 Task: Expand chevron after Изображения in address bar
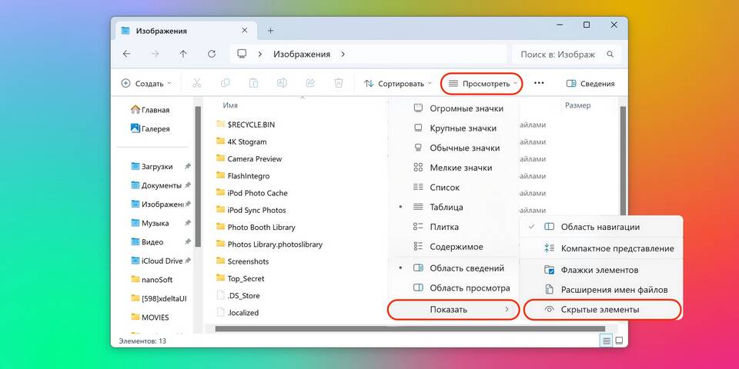coord(343,54)
